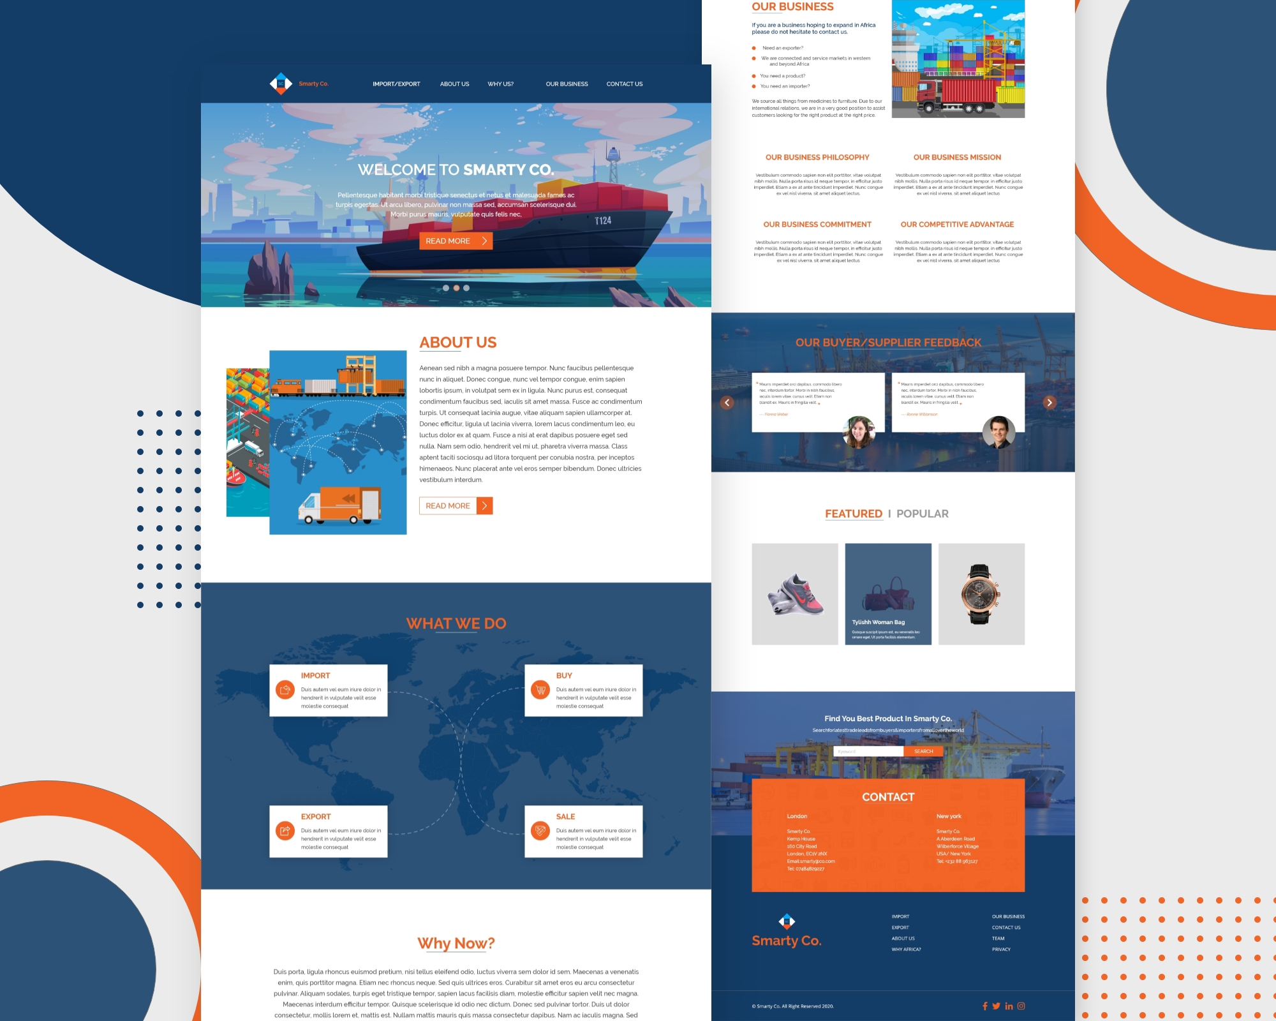Click the Twitter icon in the footer
1276x1021 pixels.
click(995, 1006)
